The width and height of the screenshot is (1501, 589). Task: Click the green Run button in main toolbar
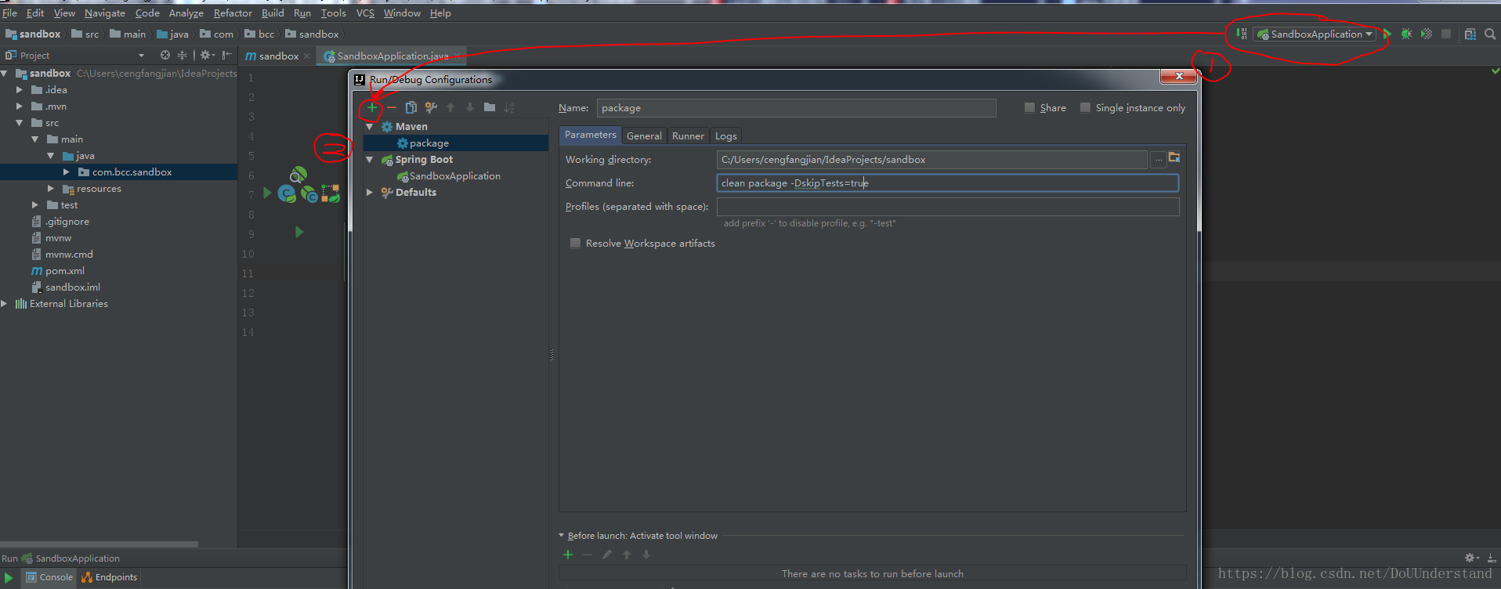(x=1387, y=34)
